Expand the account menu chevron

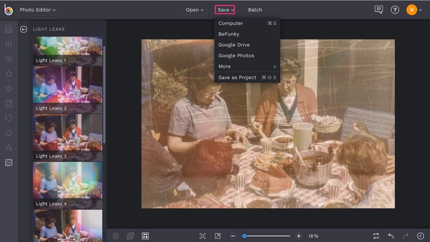tap(421, 10)
